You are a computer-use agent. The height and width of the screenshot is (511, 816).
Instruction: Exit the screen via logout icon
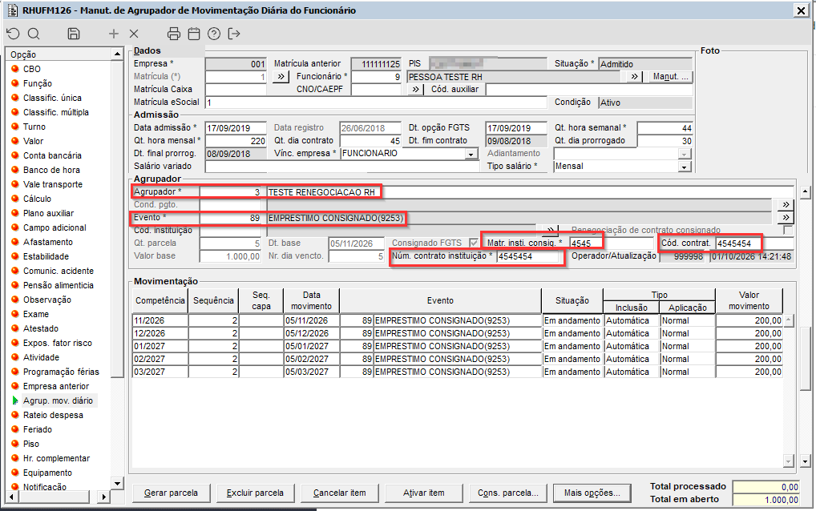pos(234,34)
